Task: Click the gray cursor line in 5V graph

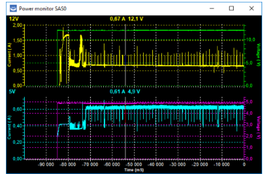Action: [125, 128]
